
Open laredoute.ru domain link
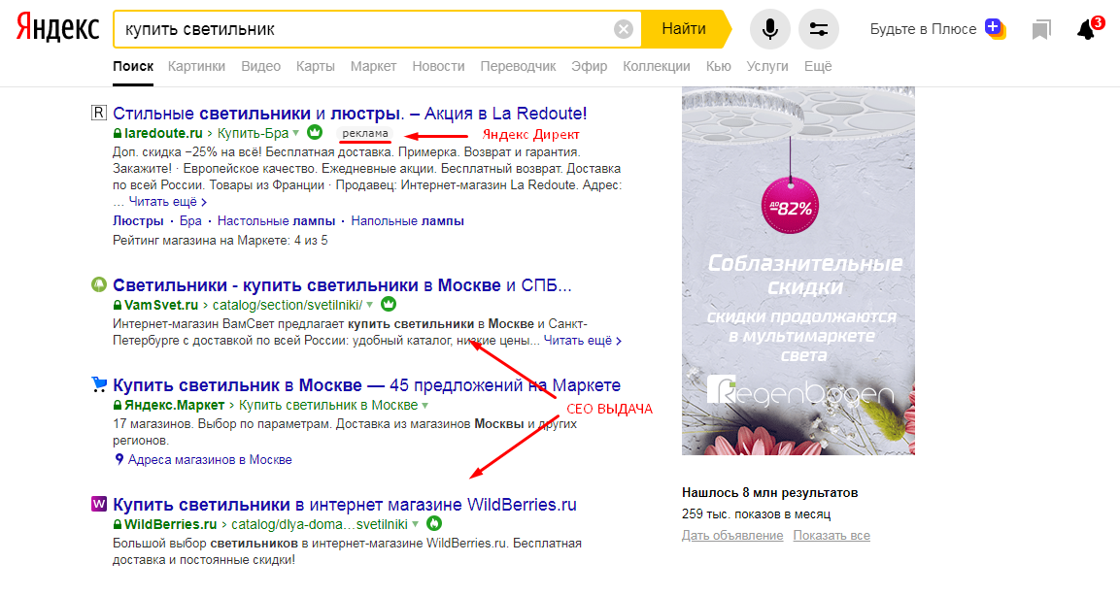pos(163,134)
